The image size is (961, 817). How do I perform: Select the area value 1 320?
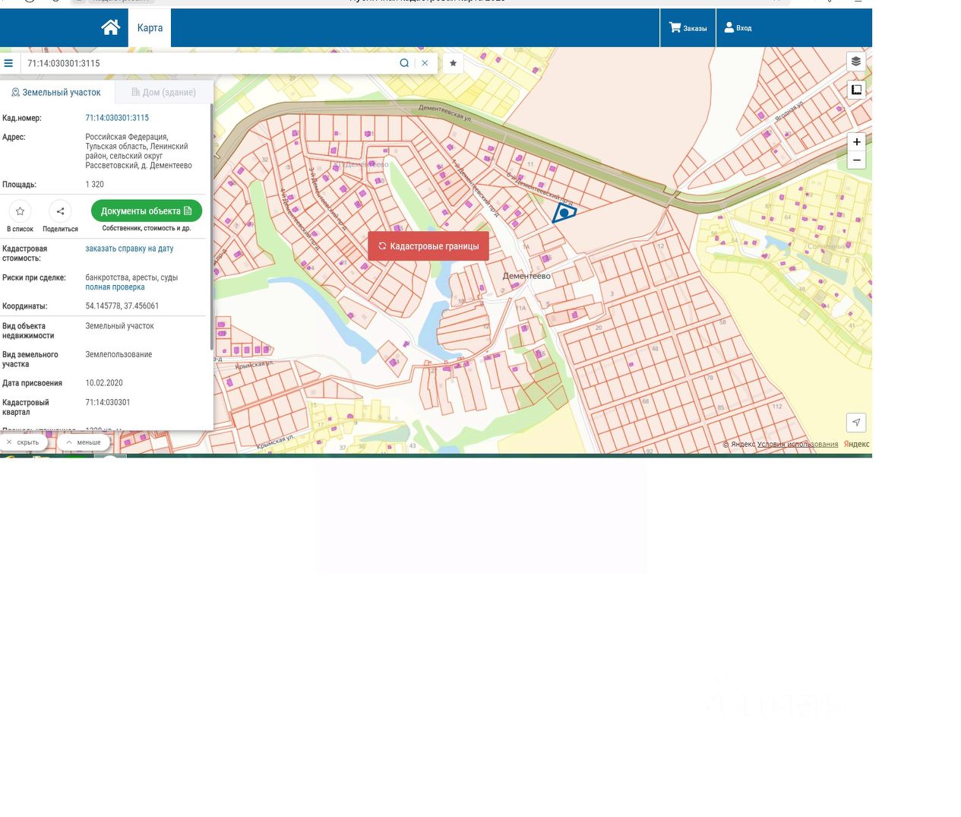[95, 185]
